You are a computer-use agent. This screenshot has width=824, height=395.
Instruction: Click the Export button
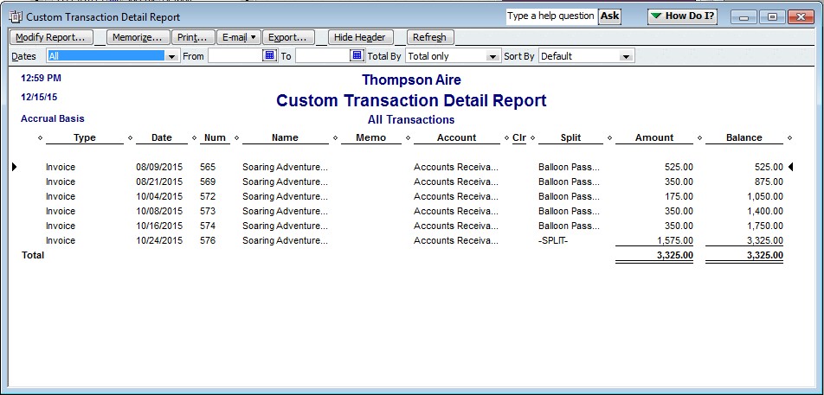[287, 37]
